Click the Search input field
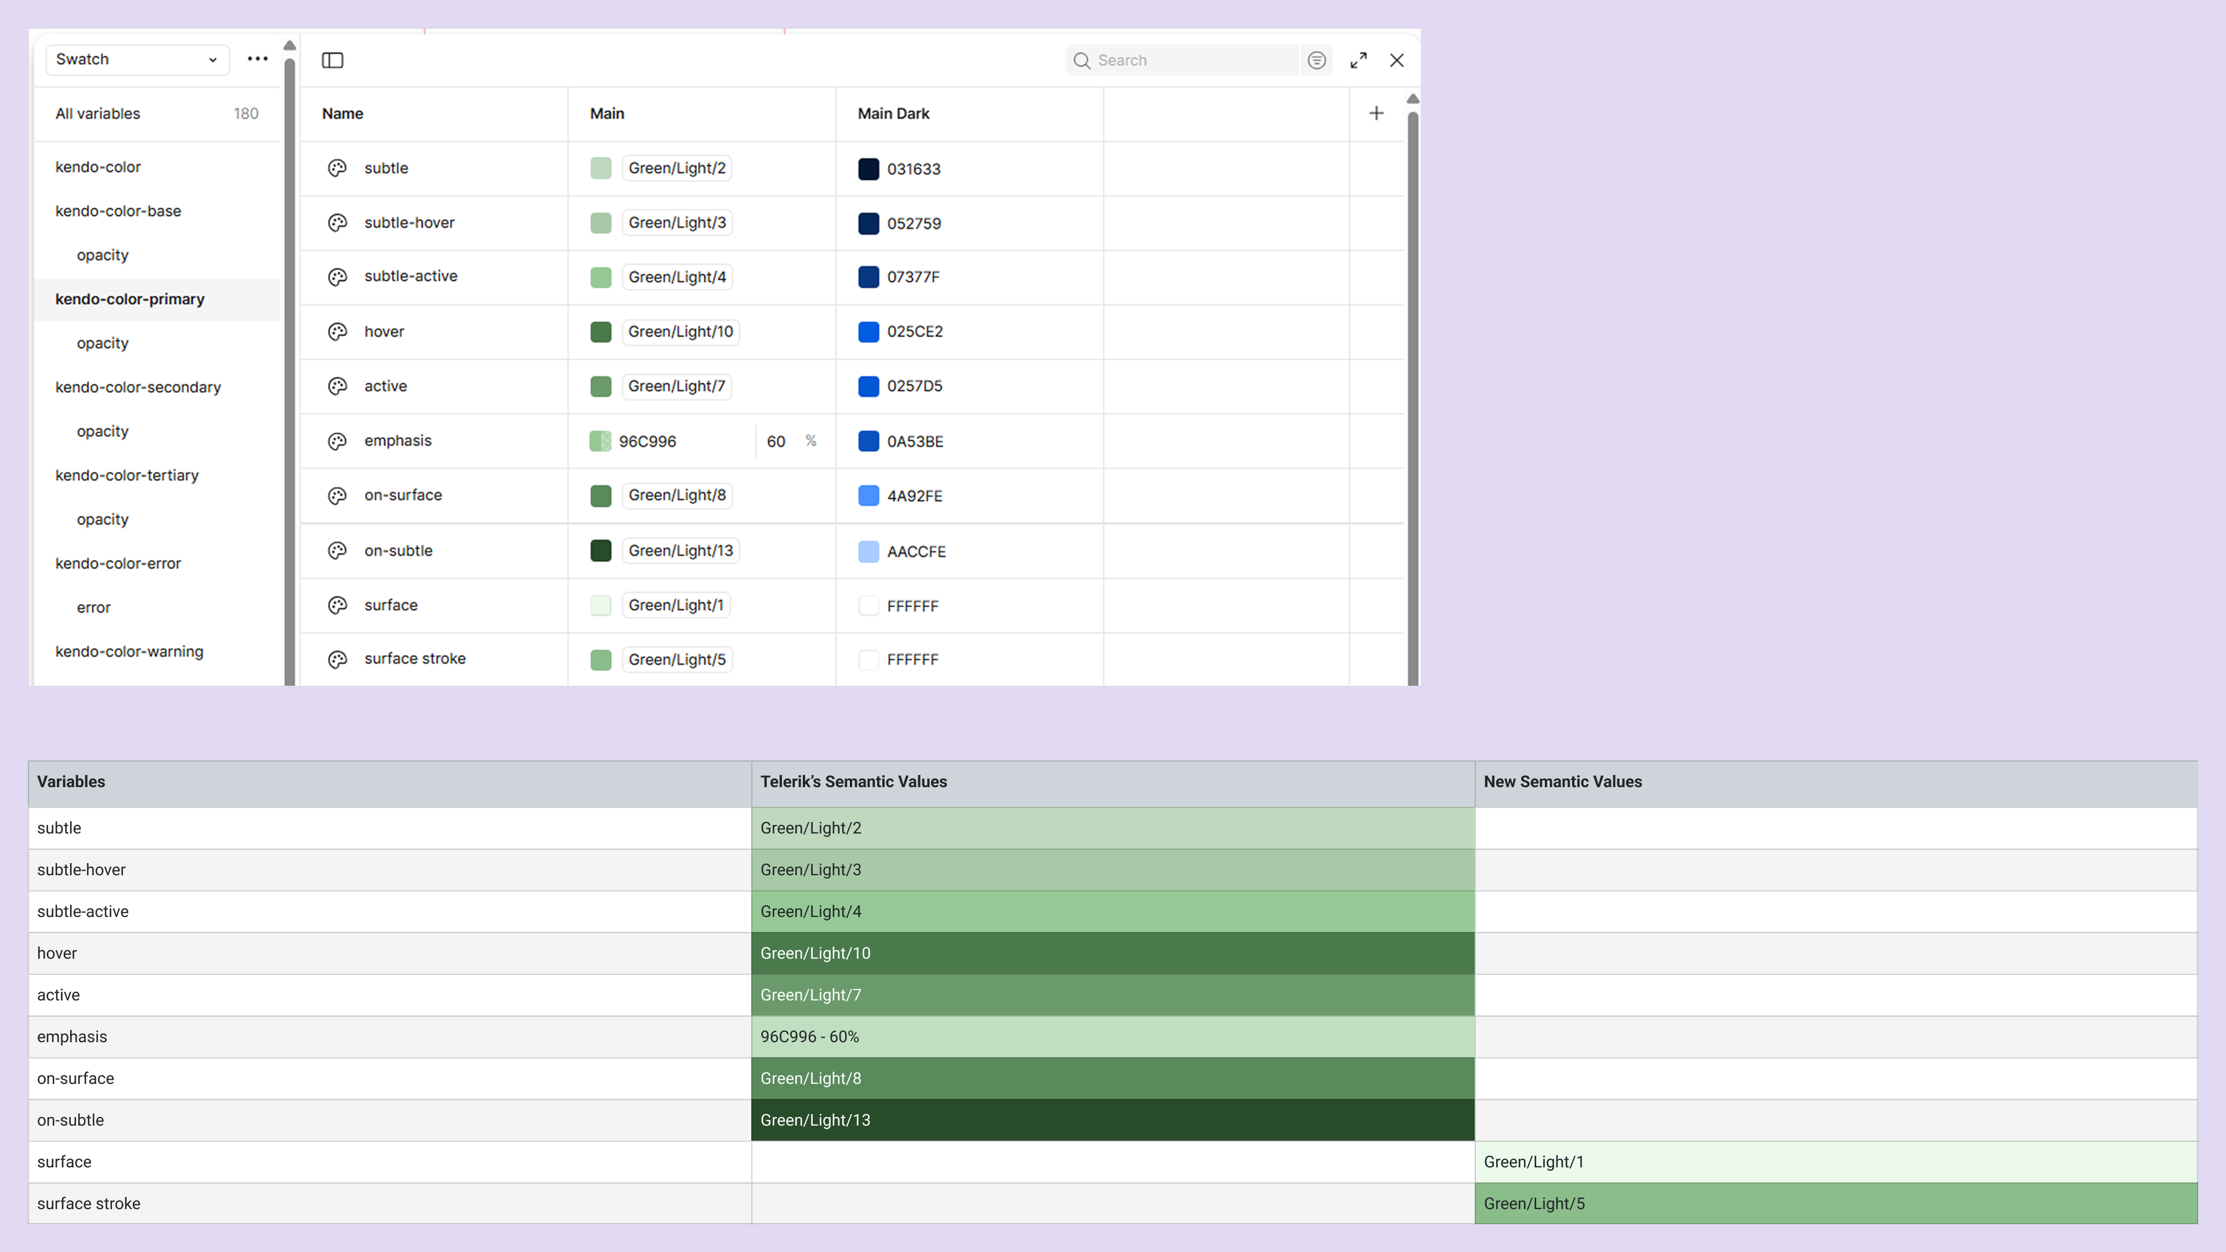The image size is (2226, 1252). [1182, 60]
